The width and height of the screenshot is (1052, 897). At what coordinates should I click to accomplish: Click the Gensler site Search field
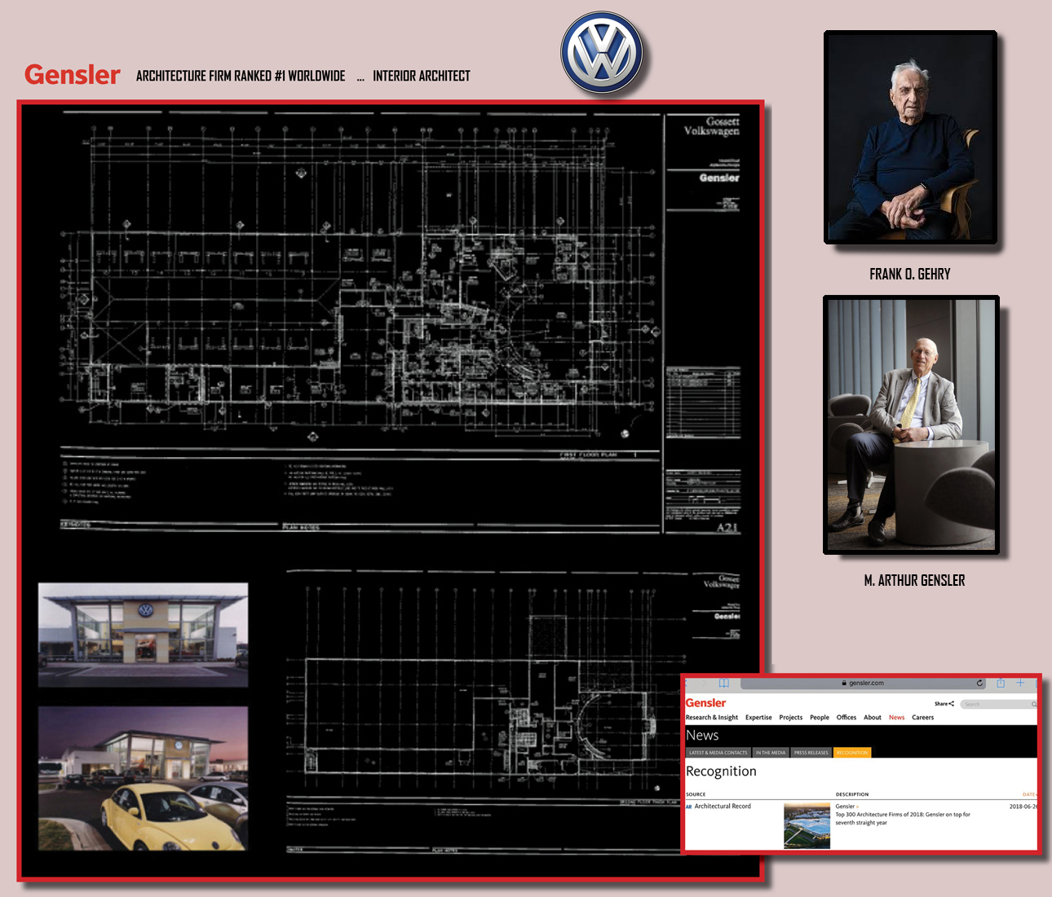(998, 704)
